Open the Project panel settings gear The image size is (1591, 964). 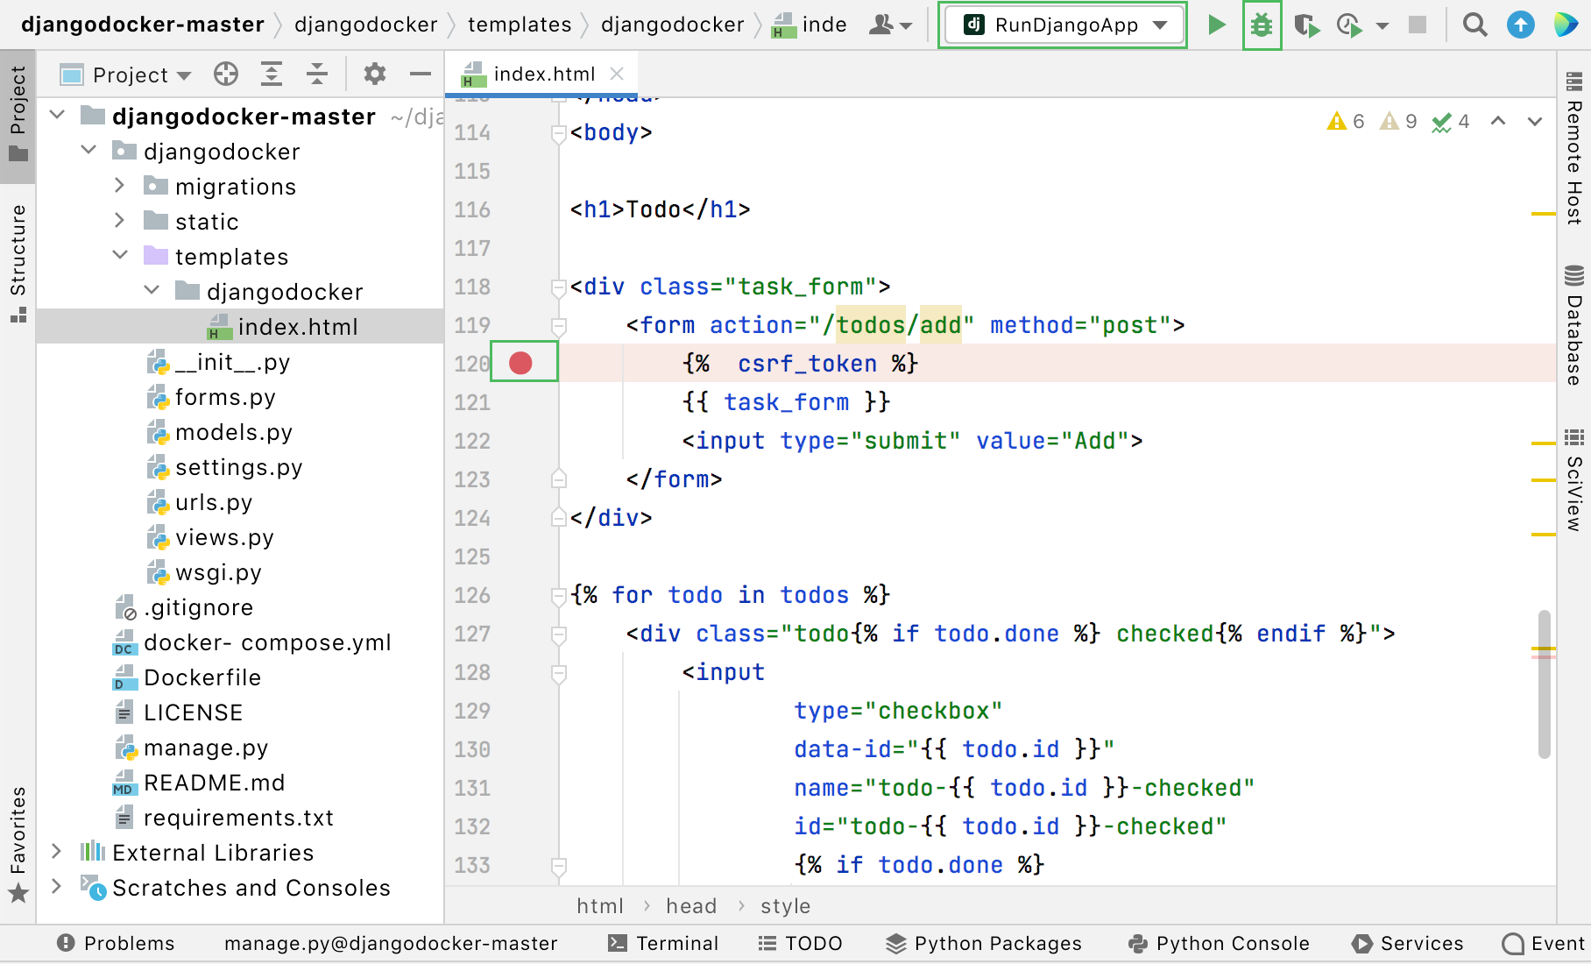pyautogui.click(x=375, y=74)
